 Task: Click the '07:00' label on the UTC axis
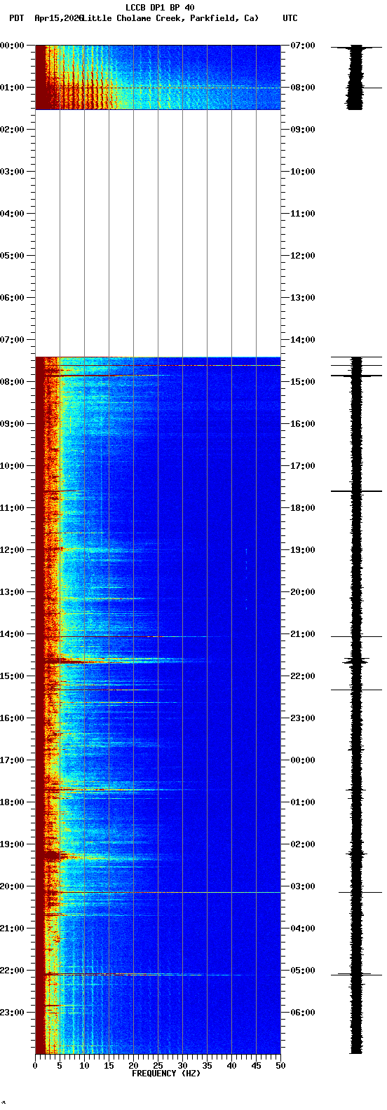coord(303,46)
